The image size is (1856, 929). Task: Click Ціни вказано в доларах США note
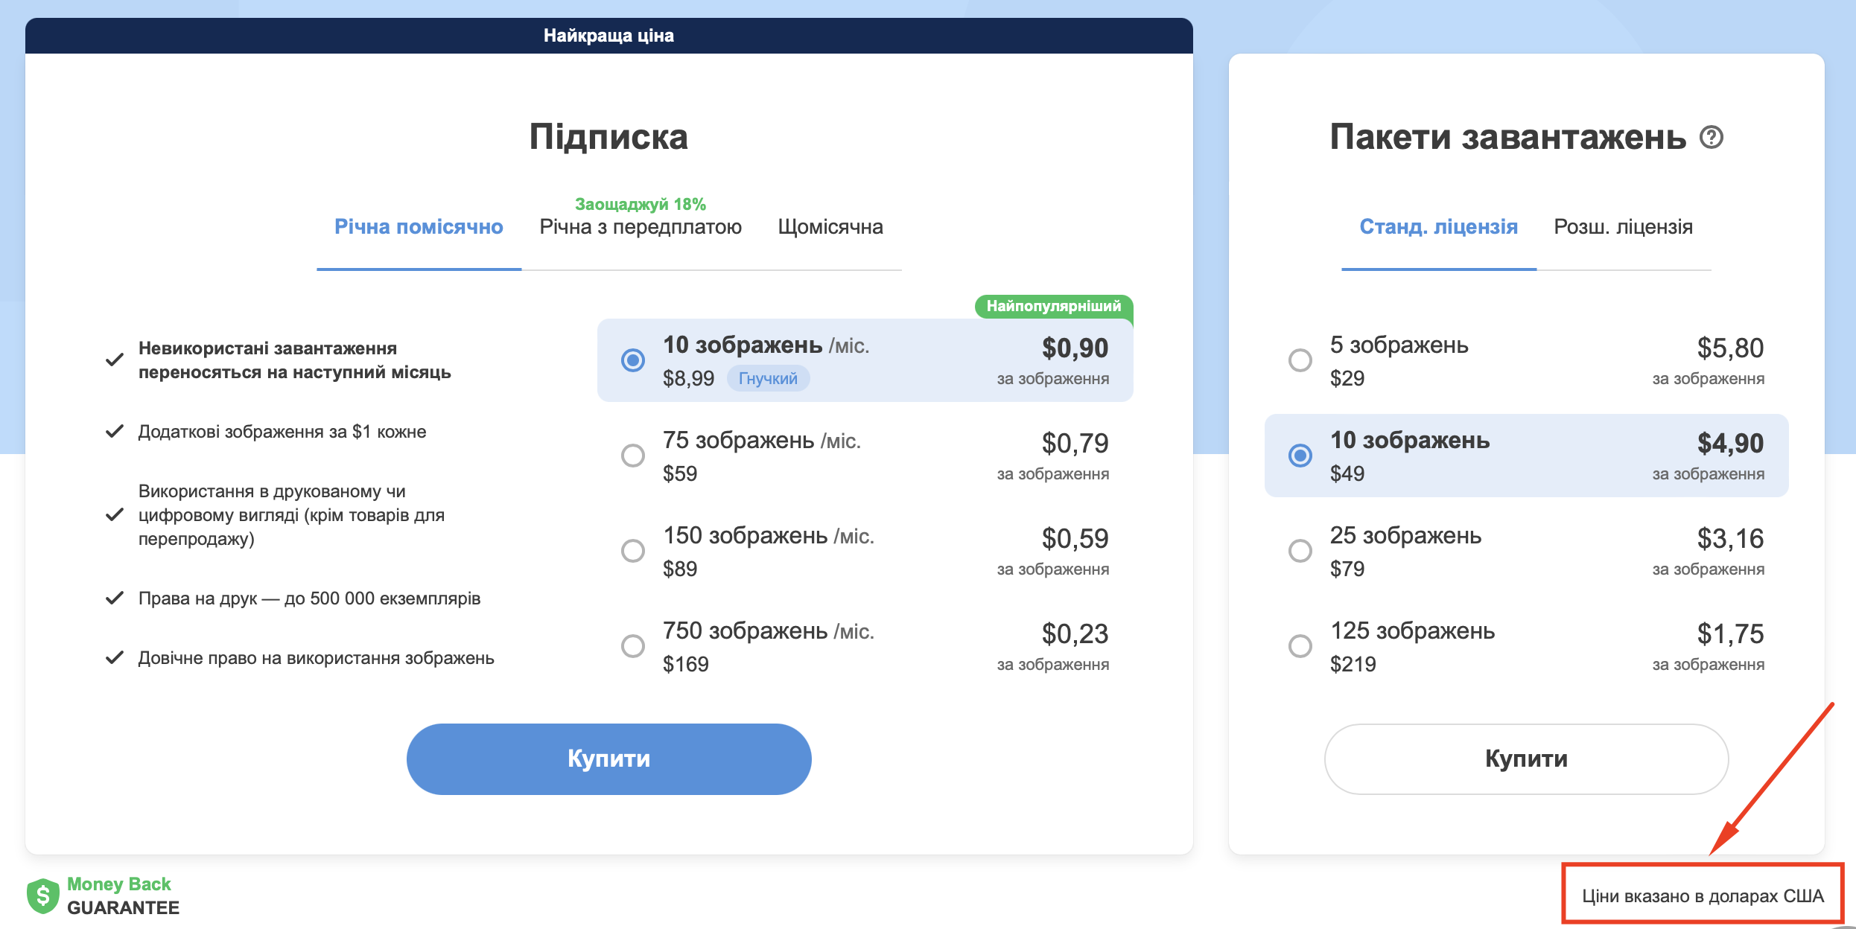pos(1703,896)
